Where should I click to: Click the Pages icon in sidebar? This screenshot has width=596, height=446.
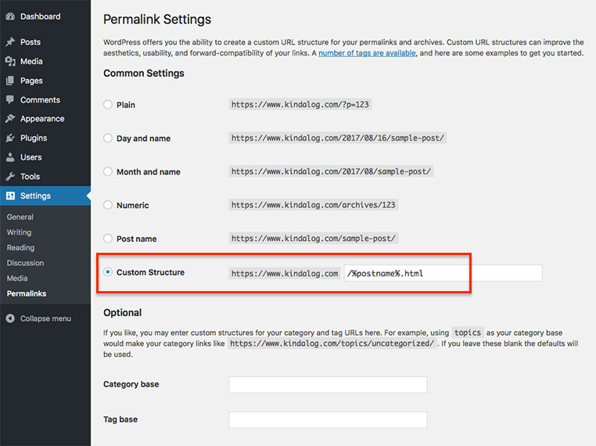tap(10, 81)
